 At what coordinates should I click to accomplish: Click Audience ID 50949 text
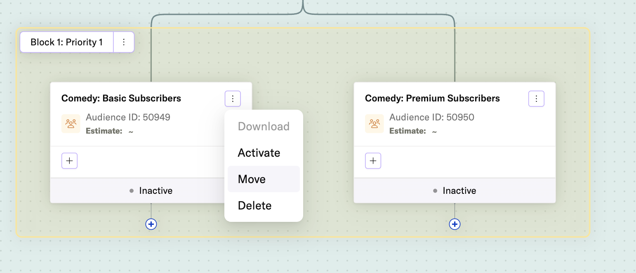[128, 117]
